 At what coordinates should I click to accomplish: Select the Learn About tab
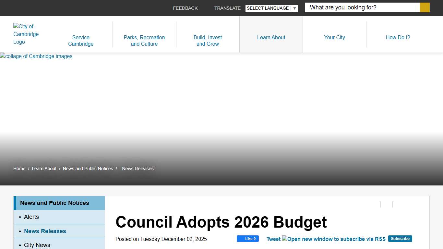point(271,37)
